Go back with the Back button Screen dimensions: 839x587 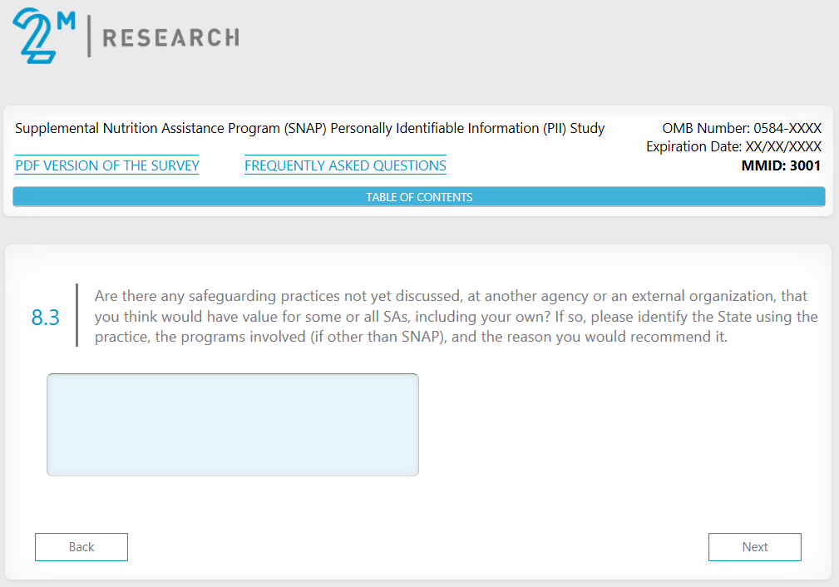[81, 547]
